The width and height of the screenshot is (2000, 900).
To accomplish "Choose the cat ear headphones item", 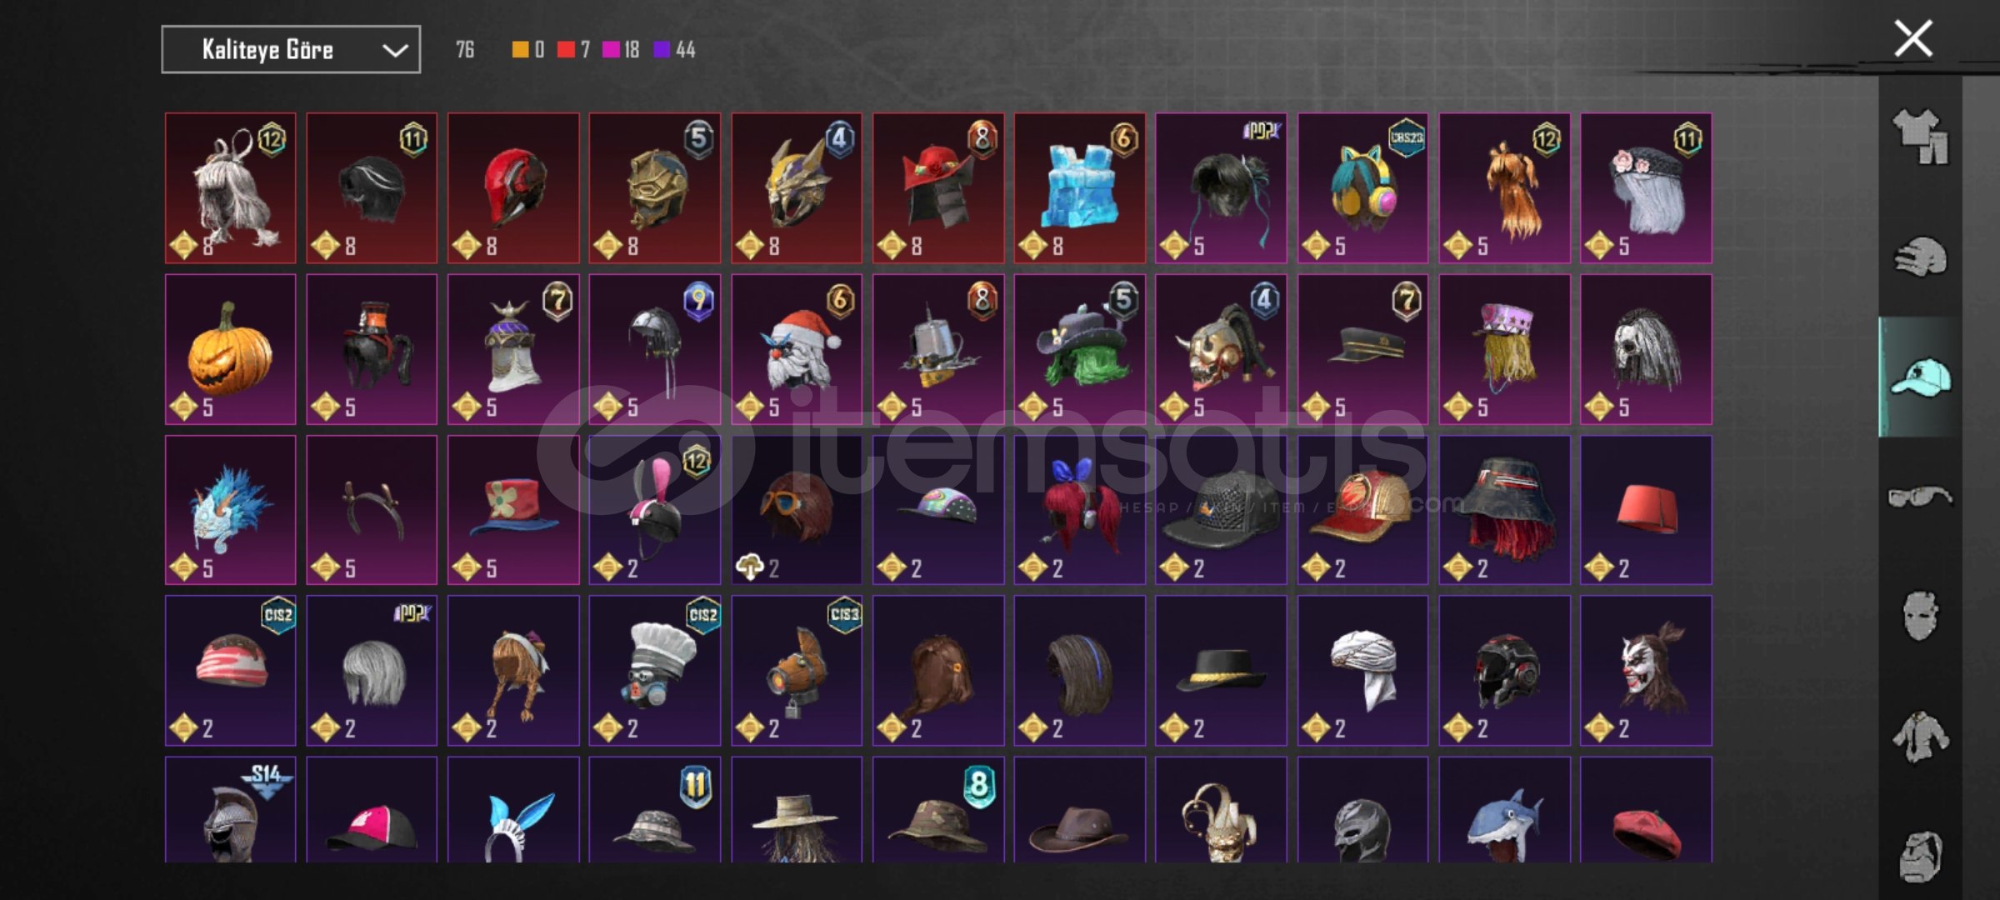I will point(1362,188).
